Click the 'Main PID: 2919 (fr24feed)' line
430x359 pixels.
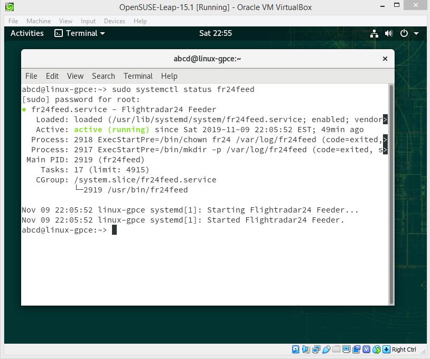[85, 160]
